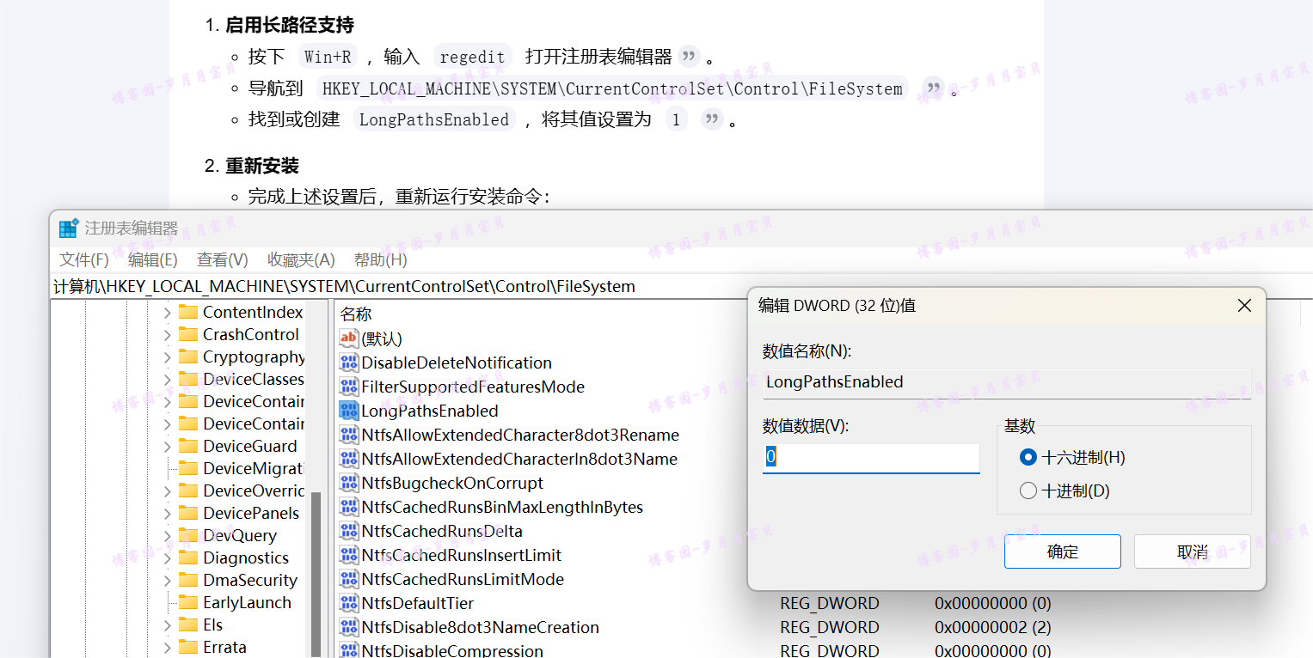The height and width of the screenshot is (658, 1313).
Task: Expand the Errata tree node
Action: click(167, 647)
